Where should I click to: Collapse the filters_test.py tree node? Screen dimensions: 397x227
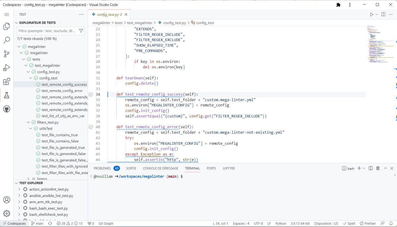coord(28,122)
